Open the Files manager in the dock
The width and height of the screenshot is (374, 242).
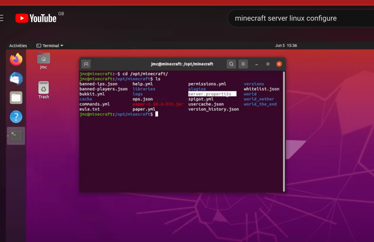pyautogui.click(x=16, y=97)
